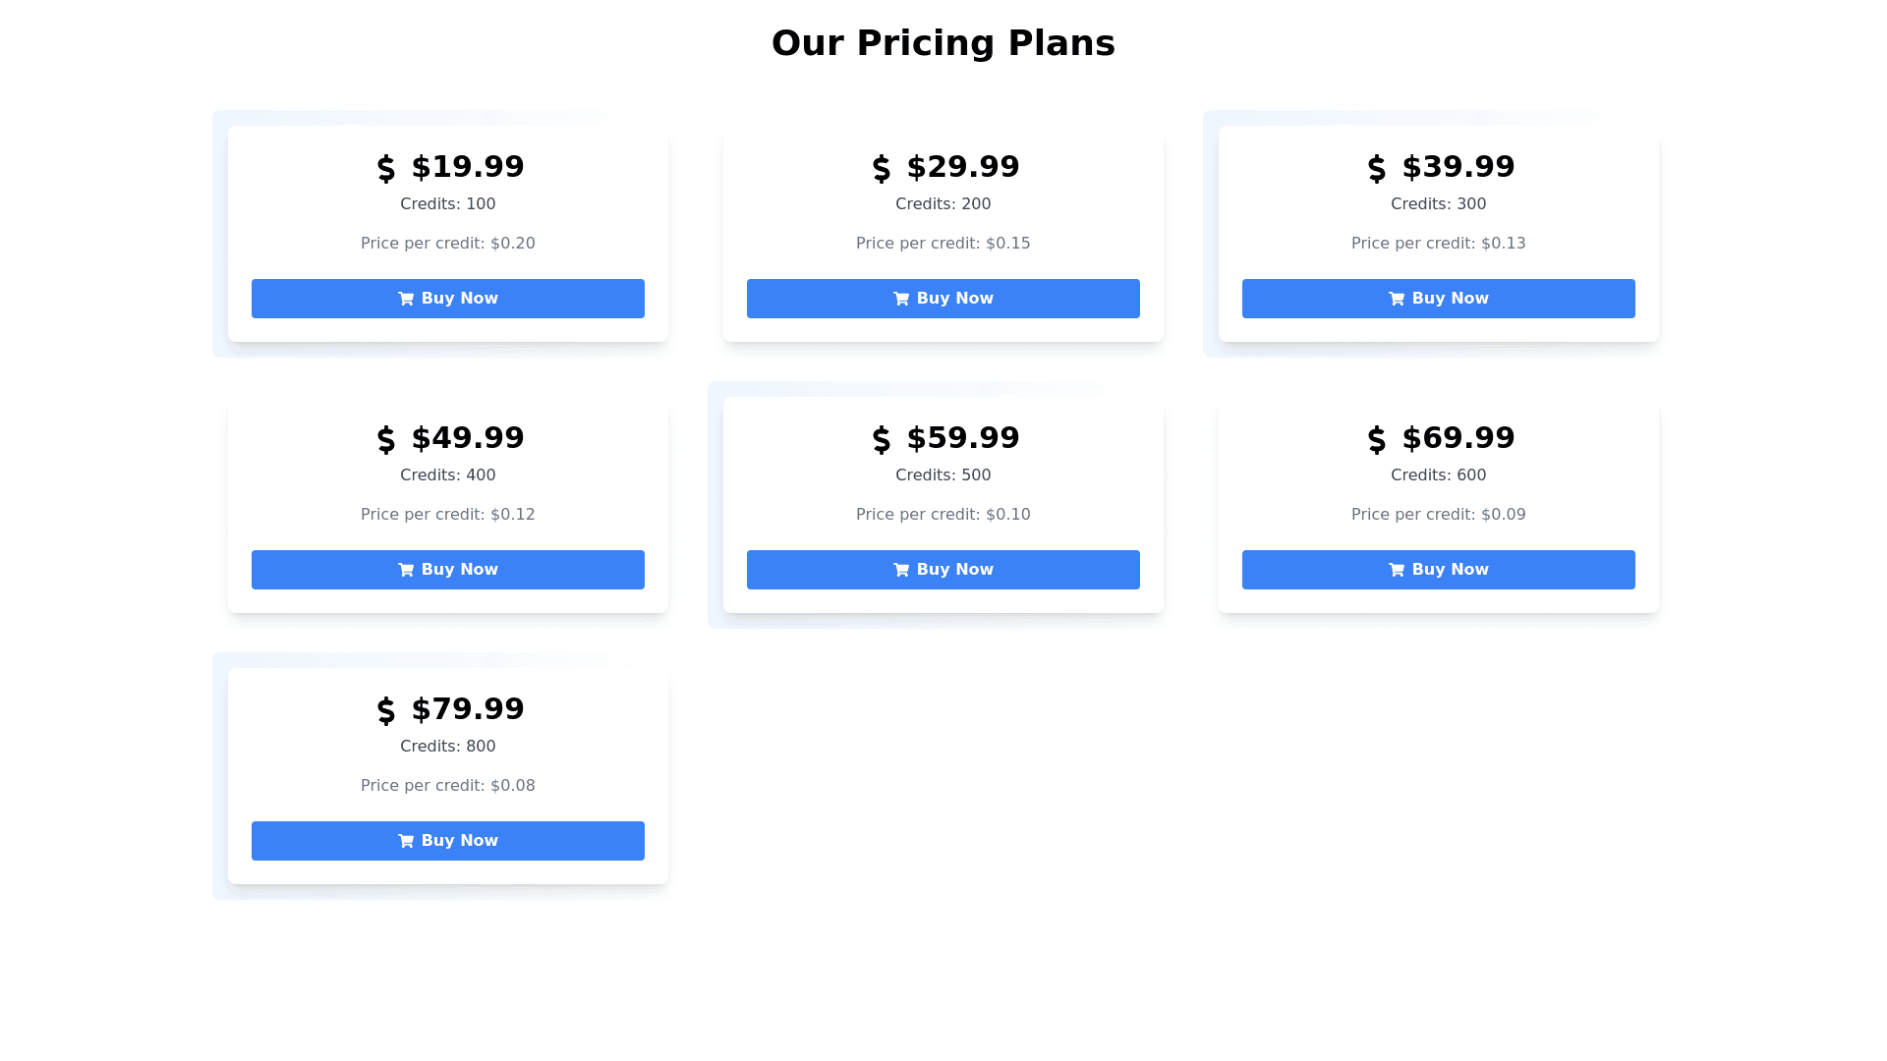Click the dollar icon beside $59.99
Image resolution: width=1887 pixels, height=1061 pixels.
882,439
